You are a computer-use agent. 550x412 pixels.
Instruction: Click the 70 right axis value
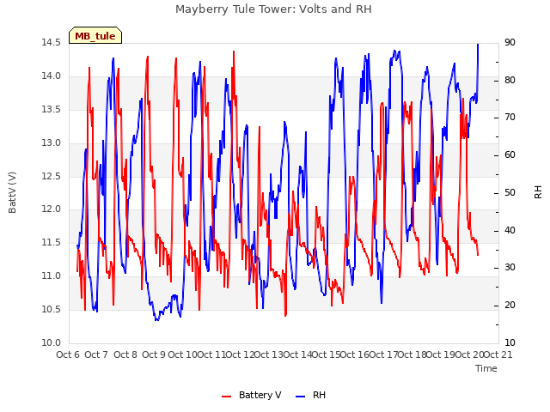click(x=510, y=118)
